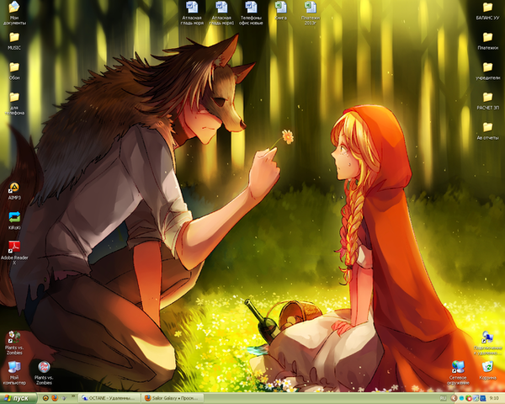Select the AIMP3 player shortcut

[x=14, y=189]
